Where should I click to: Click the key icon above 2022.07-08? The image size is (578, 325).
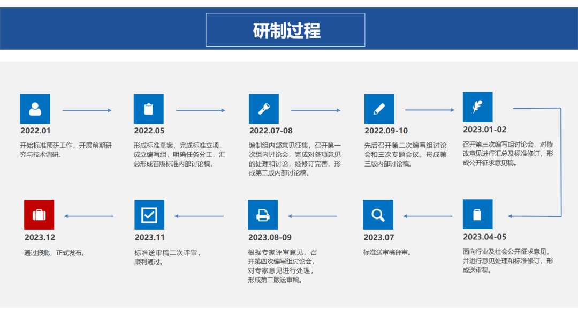pyautogui.click(x=263, y=109)
